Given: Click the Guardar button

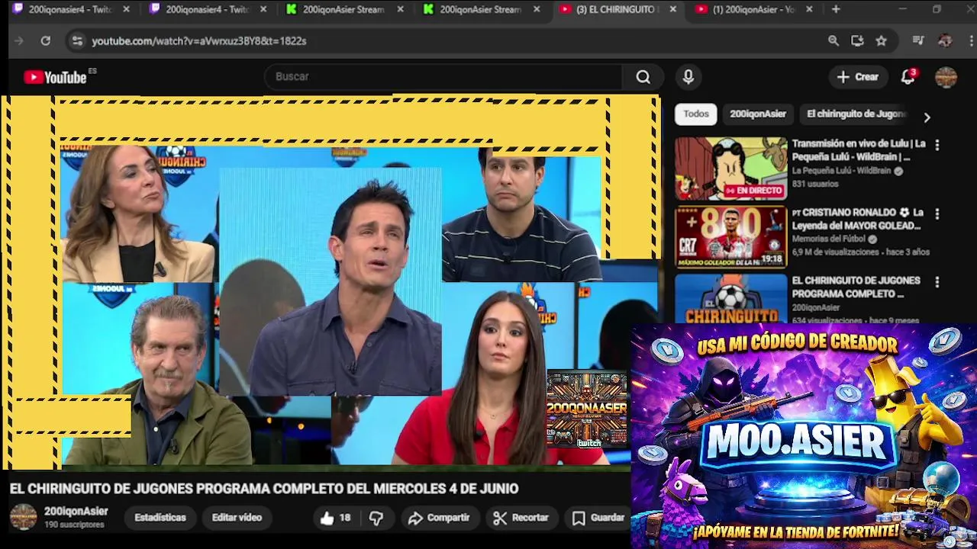Looking at the screenshot, I should [599, 518].
